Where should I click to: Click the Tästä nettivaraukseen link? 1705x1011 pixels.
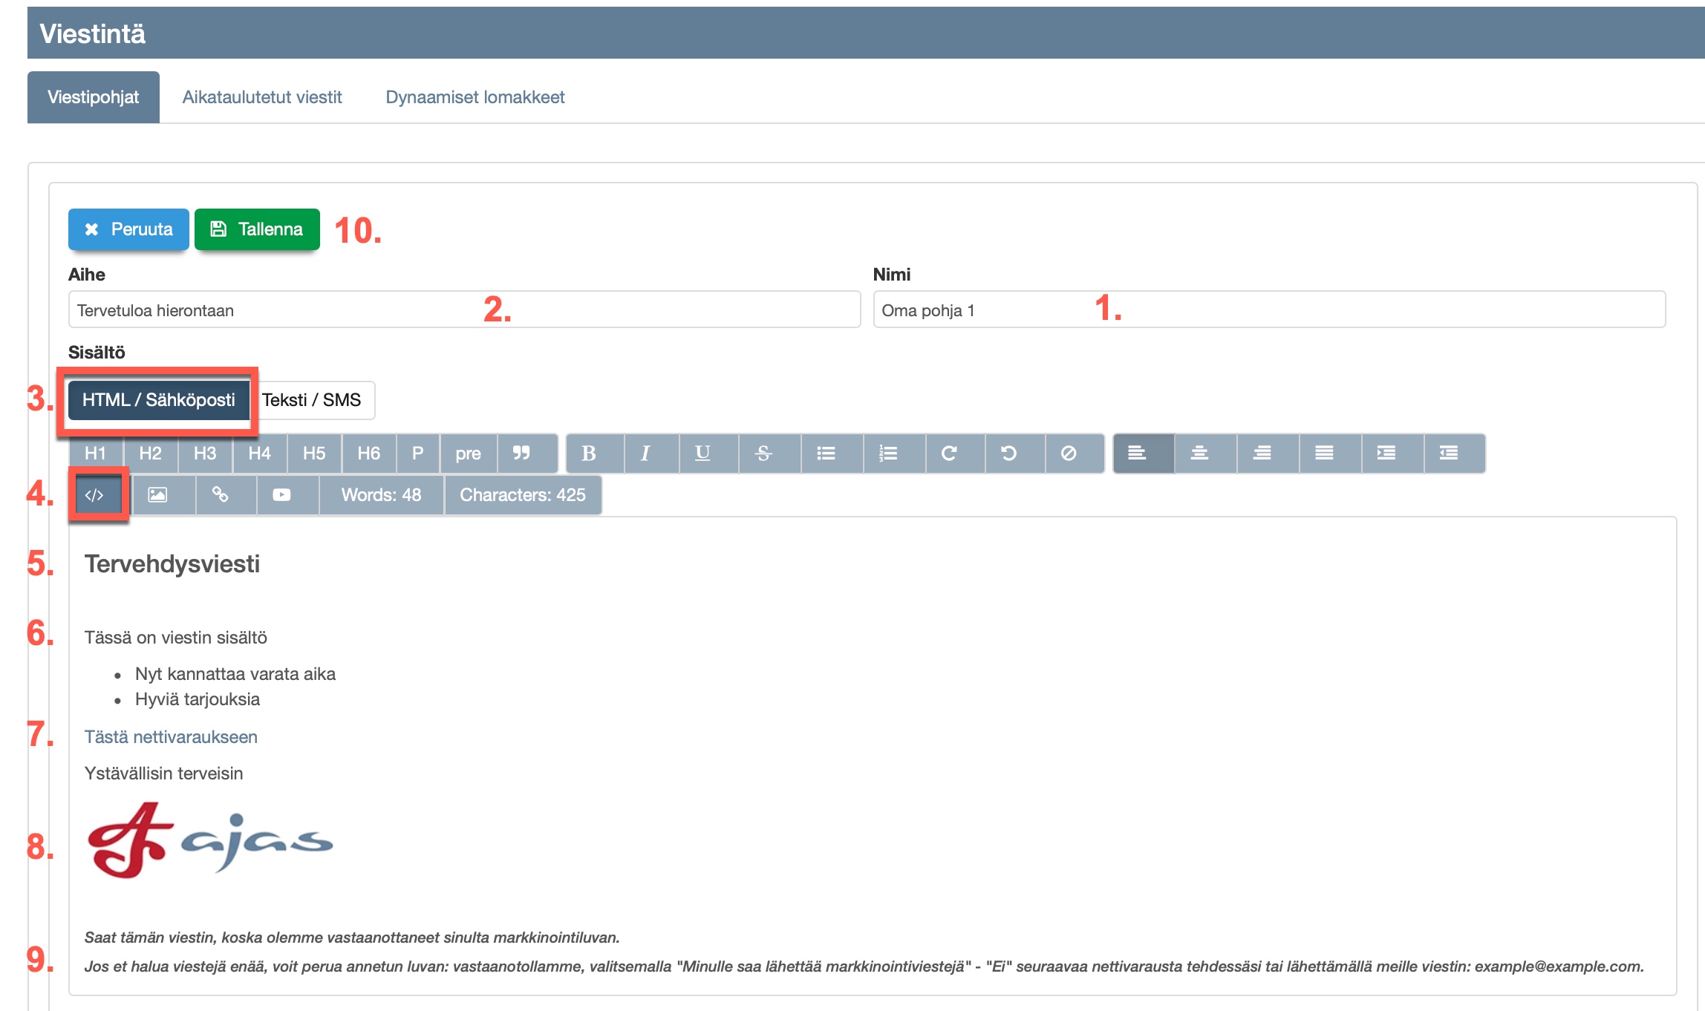(171, 737)
